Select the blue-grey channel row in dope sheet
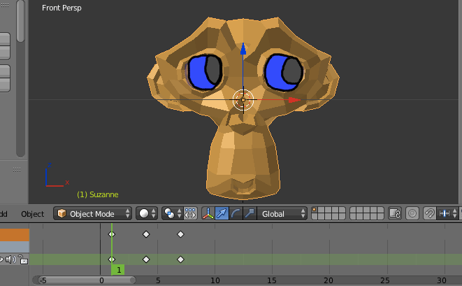 (x=15, y=247)
